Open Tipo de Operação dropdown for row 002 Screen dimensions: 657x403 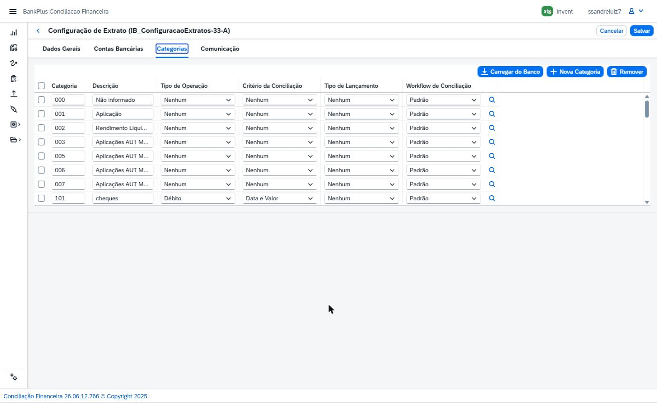point(198,128)
